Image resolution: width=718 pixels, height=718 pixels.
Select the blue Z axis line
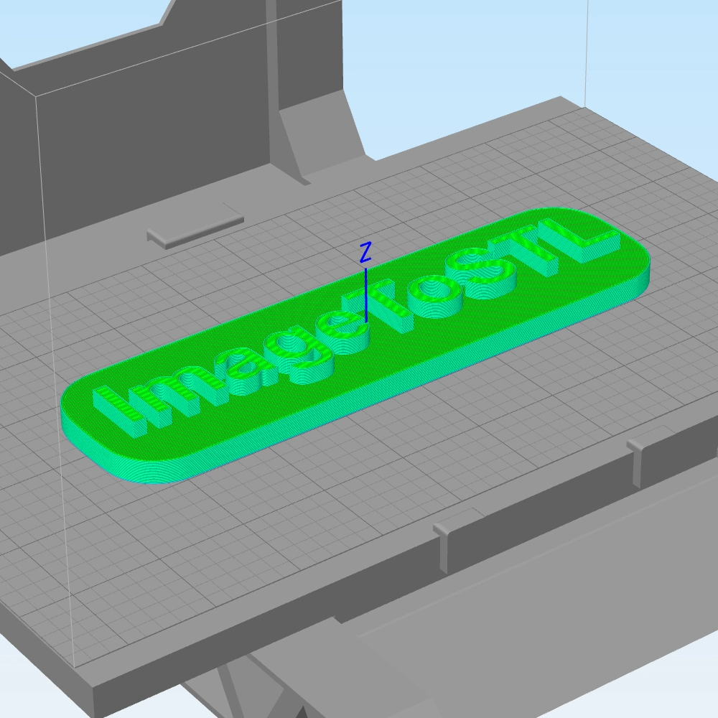(x=366, y=298)
